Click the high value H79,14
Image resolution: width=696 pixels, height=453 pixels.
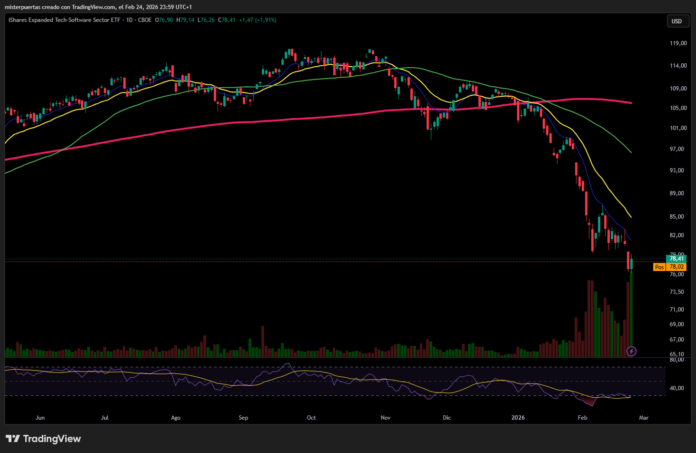[186, 20]
